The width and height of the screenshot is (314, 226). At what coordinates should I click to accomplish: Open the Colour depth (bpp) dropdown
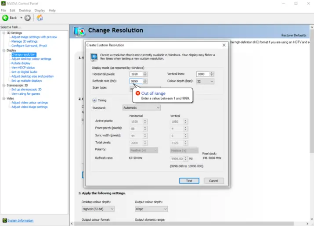coord(205,81)
